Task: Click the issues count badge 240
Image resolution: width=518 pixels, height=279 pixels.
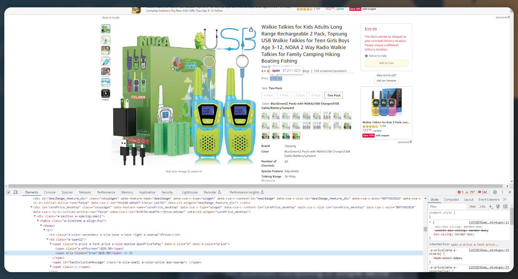Action: coord(483,192)
